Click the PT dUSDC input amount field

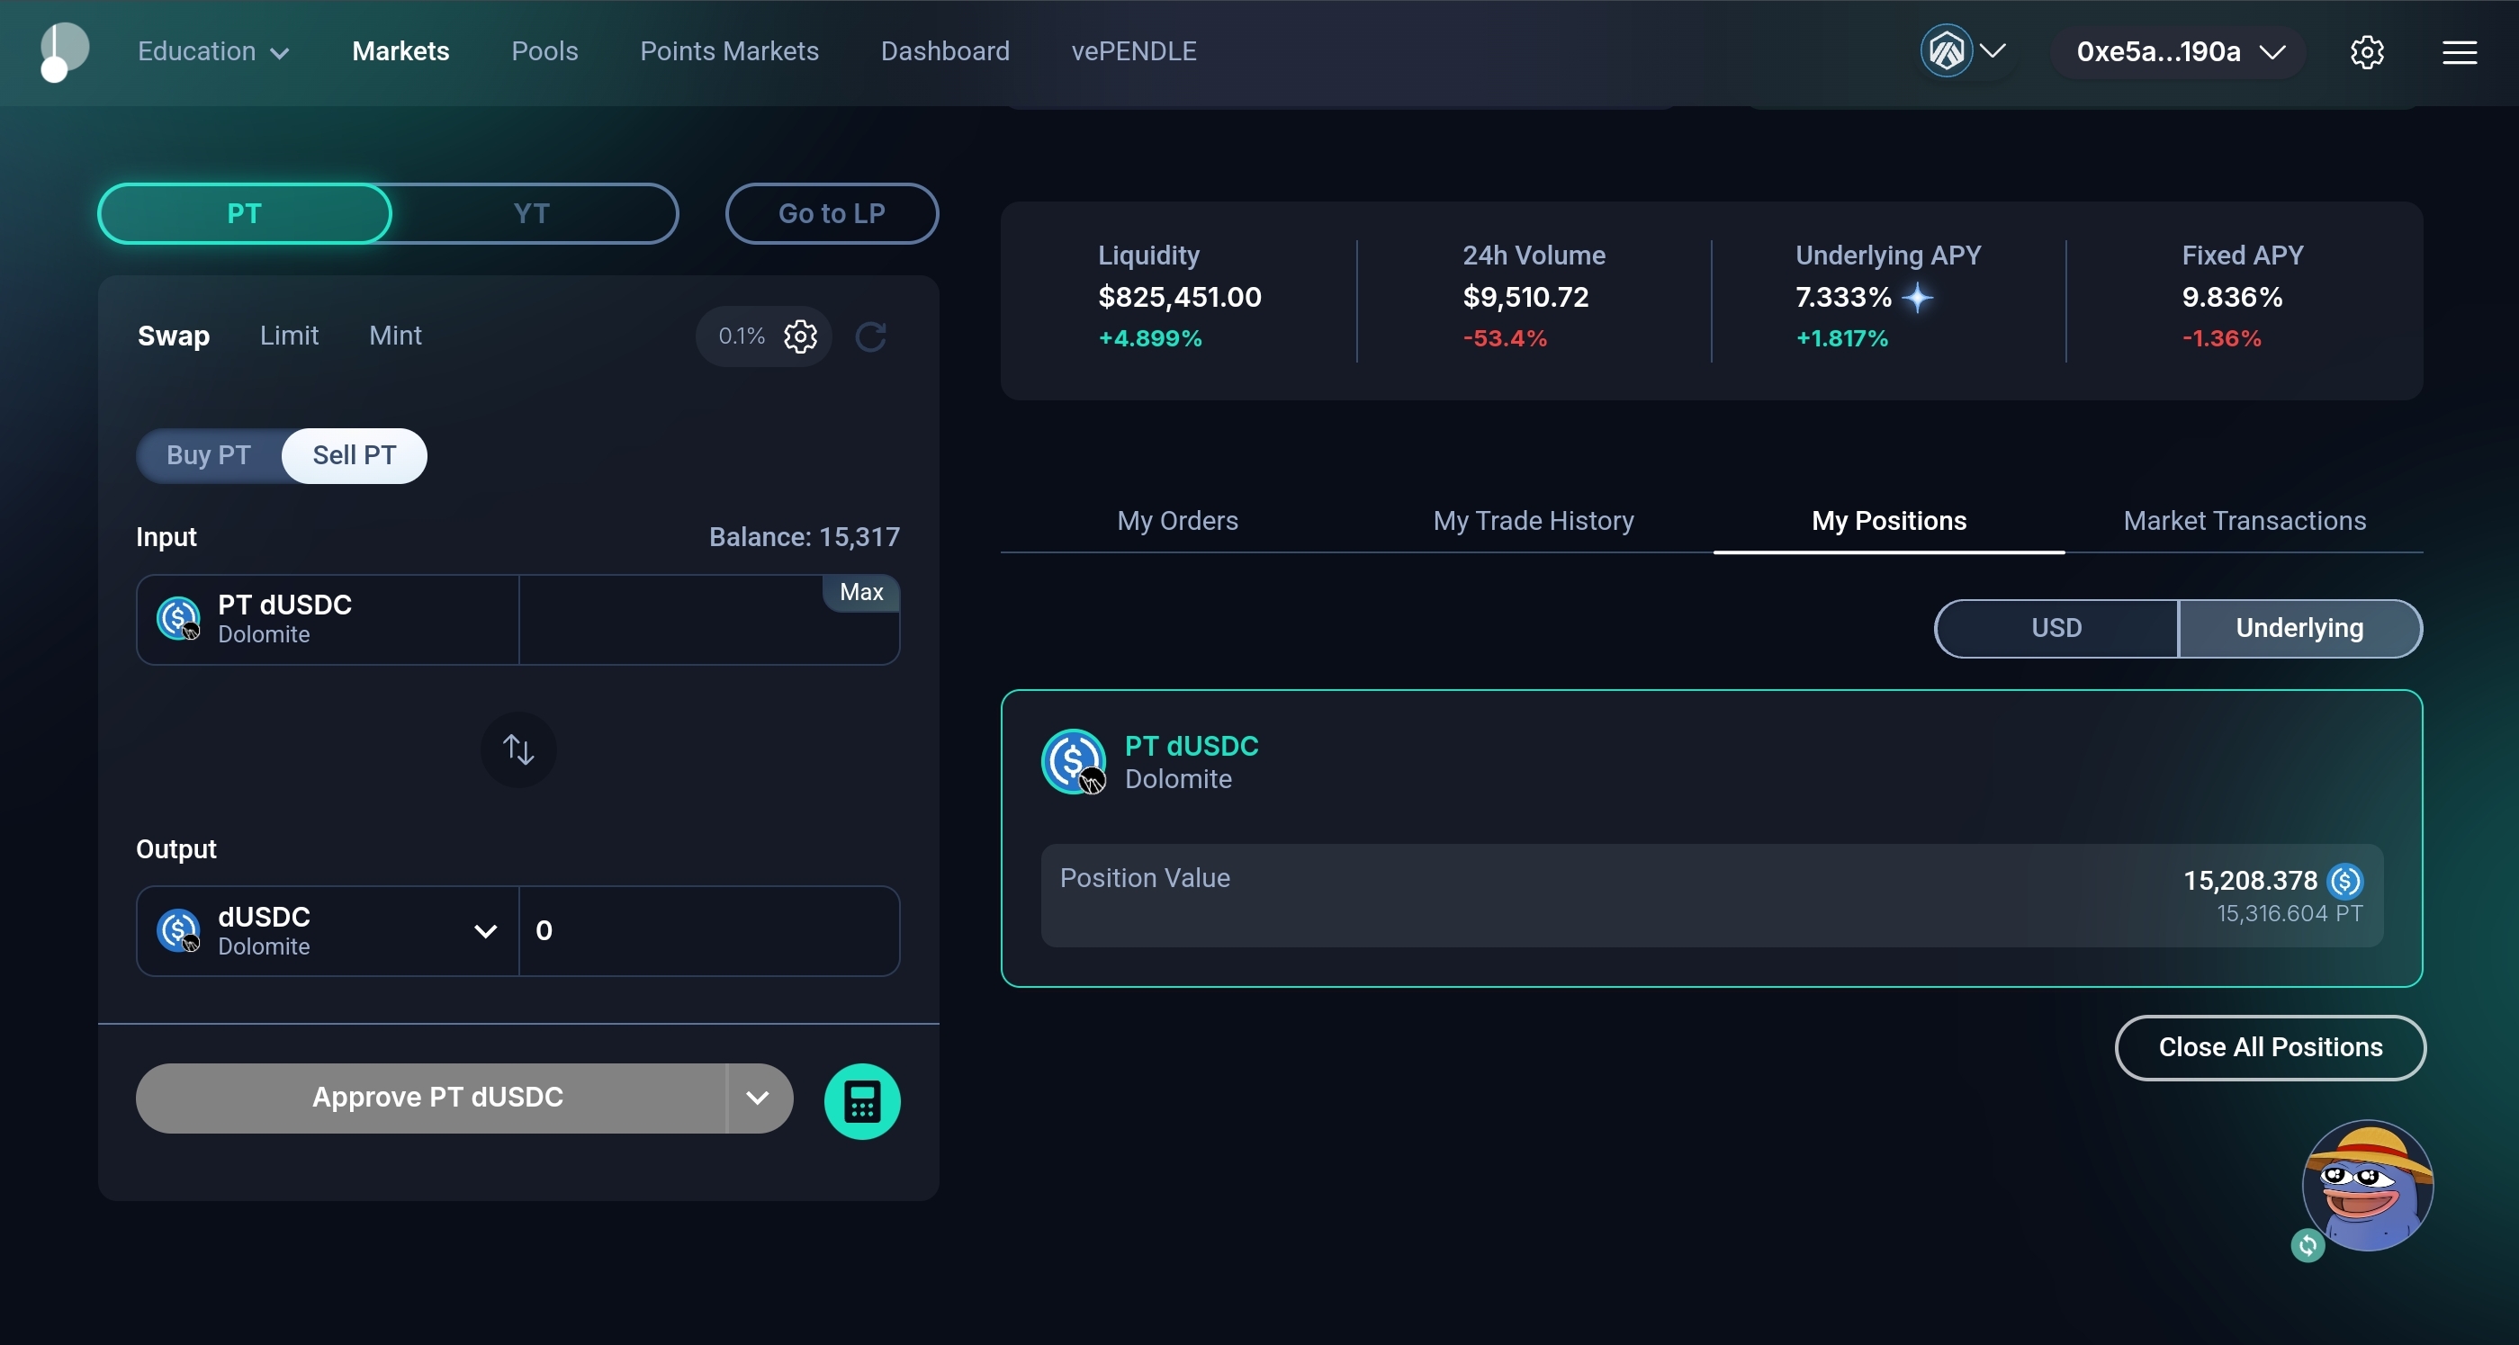[675, 631]
